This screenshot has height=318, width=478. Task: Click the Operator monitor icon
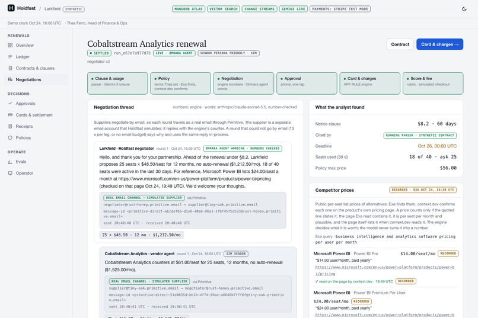pyautogui.click(x=10, y=173)
